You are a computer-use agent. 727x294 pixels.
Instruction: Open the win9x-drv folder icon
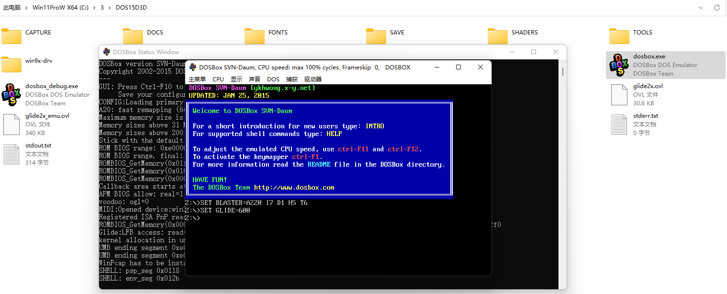pos(11,64)
